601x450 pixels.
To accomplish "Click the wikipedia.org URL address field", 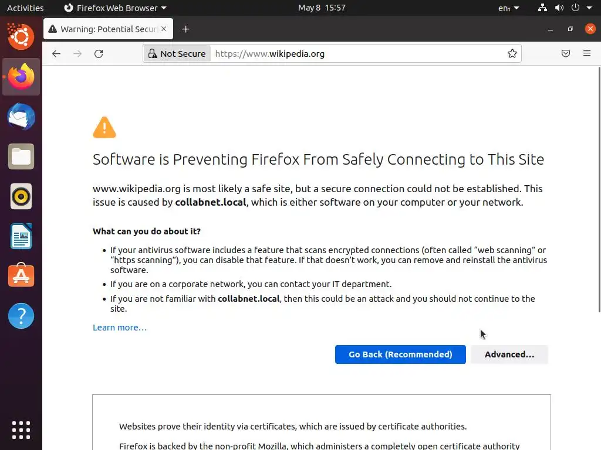I will point(352,54).
